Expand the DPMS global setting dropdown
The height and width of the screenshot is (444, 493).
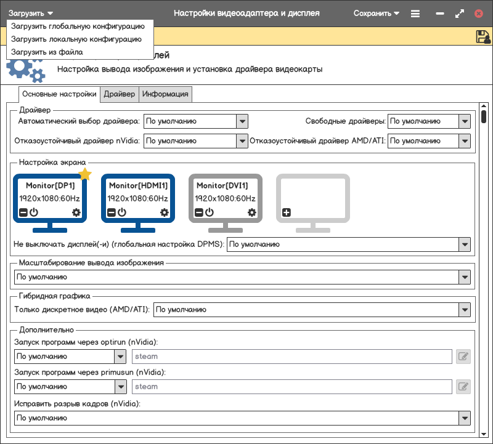[x=465, y=244]
